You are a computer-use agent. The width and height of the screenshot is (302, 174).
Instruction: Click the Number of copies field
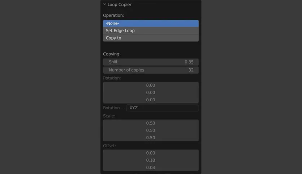[x=151, y=70]
